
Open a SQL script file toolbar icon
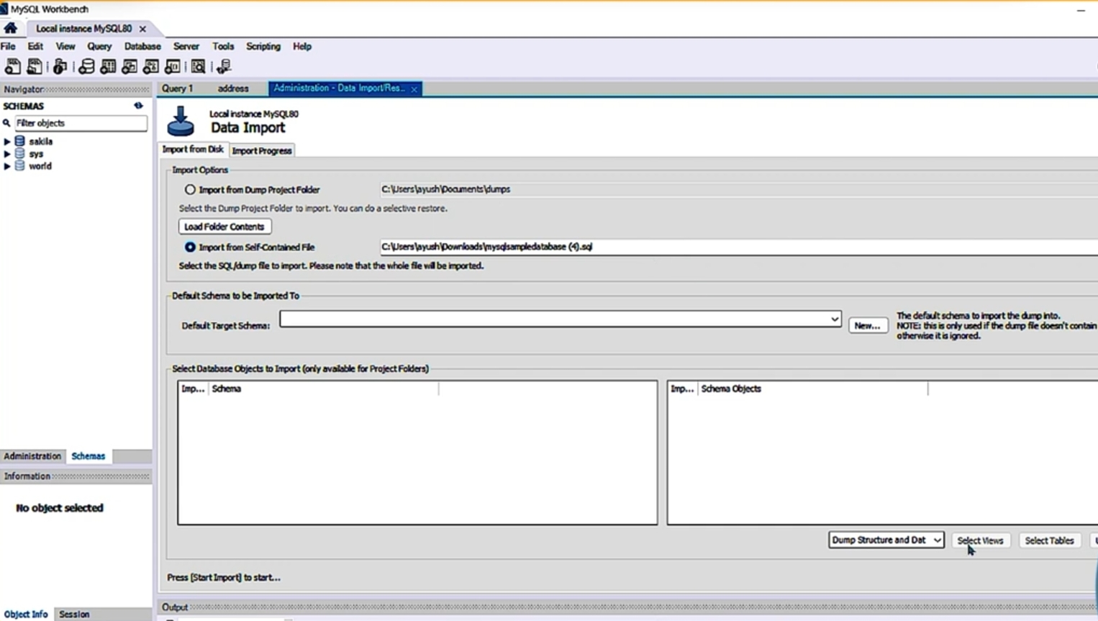pos(35,67)
